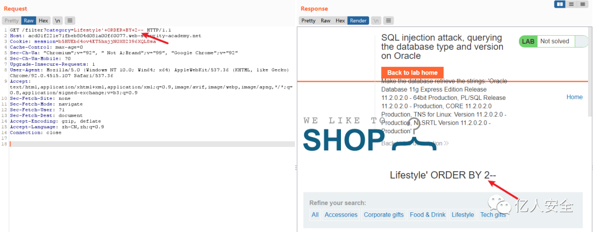Click the Lifestyle' ORDER BY 2-- heading
The image size is (593, 232).
(443, 175)
